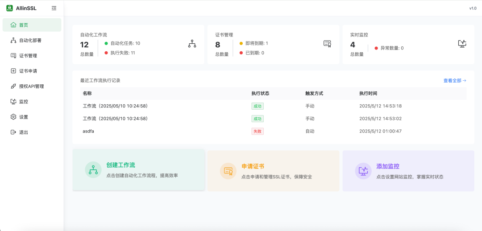Click the 实时监控 stats card title
The height and width of the screenshot is (231, 482).
359,35
